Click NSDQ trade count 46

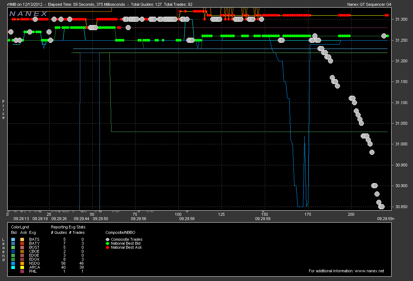pyautogui.click(x=81, y=263)
